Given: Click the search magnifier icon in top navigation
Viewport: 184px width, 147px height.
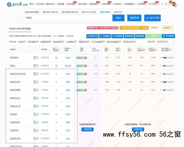Looking at the screenshot, I should (162, 4).
